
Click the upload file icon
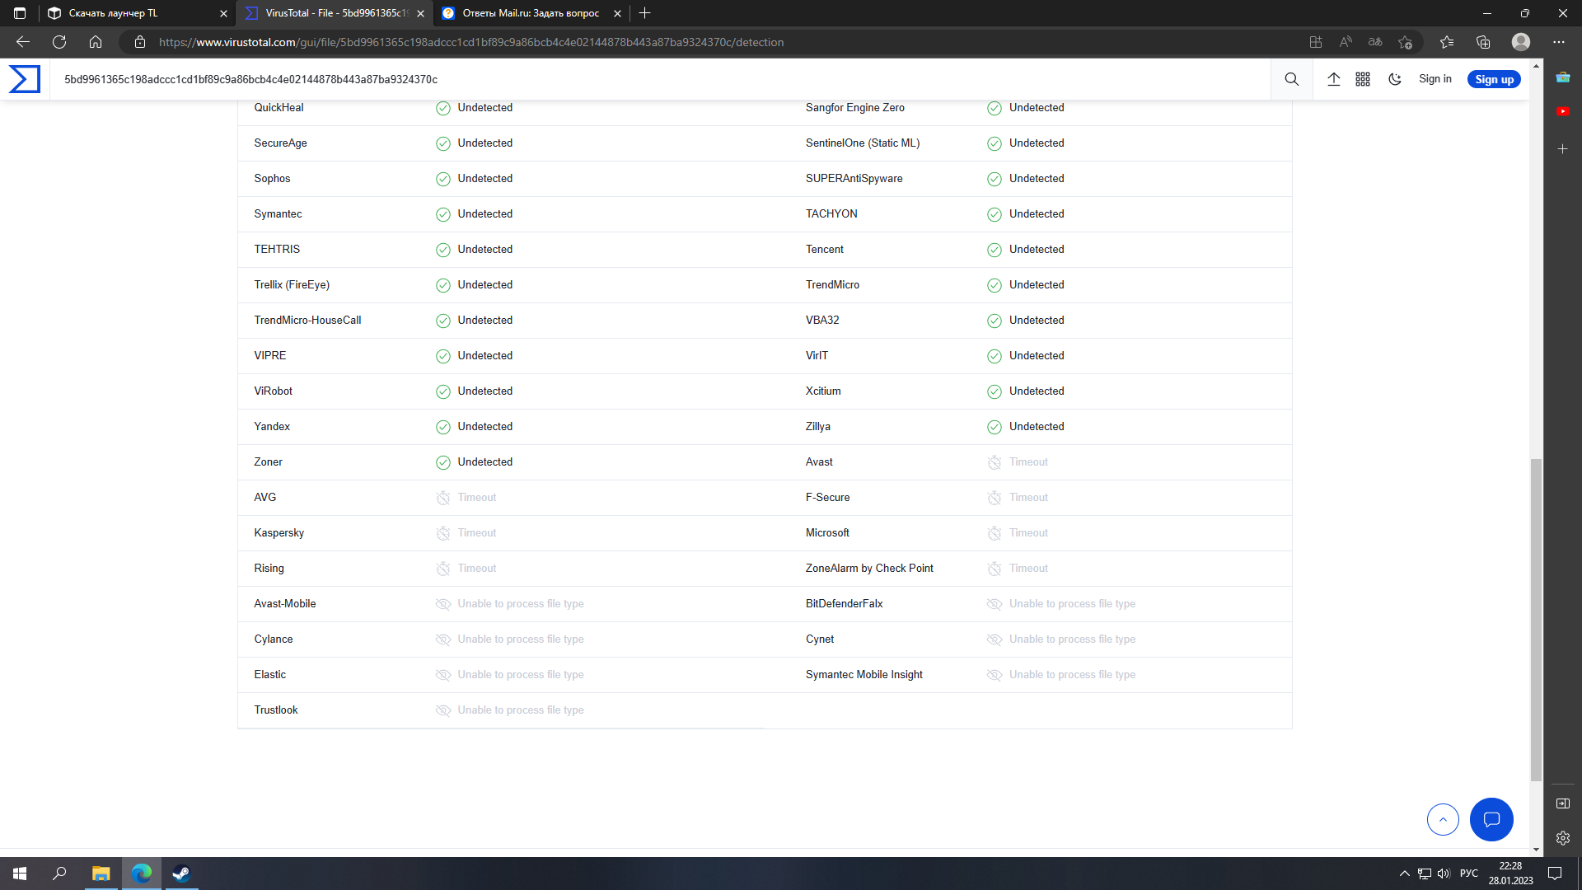[1334, 79]
